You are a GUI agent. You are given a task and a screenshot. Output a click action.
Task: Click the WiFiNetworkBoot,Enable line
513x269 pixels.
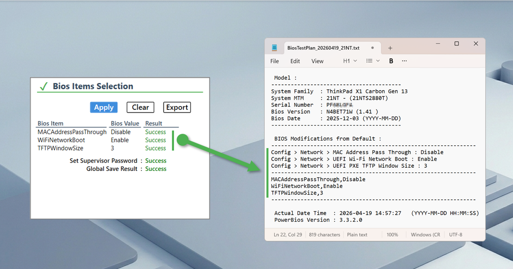pos(307,186)
